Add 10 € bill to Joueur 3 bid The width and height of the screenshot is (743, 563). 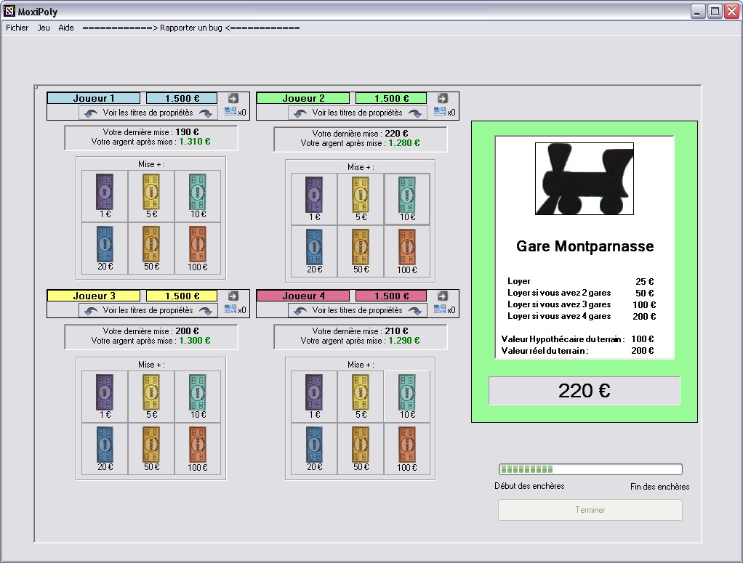198,397
